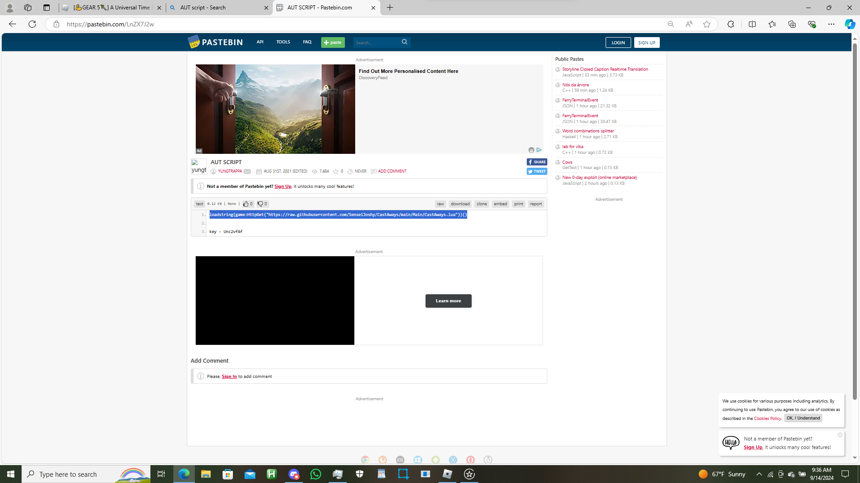Toggle browser split screen view
This screenshot has height=483, width=860.
[x=752, y=24]
